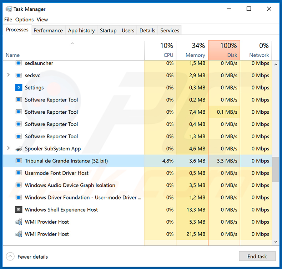Switch to the App history tab
This screenshot has height=269, width=282.
point(81,30)
